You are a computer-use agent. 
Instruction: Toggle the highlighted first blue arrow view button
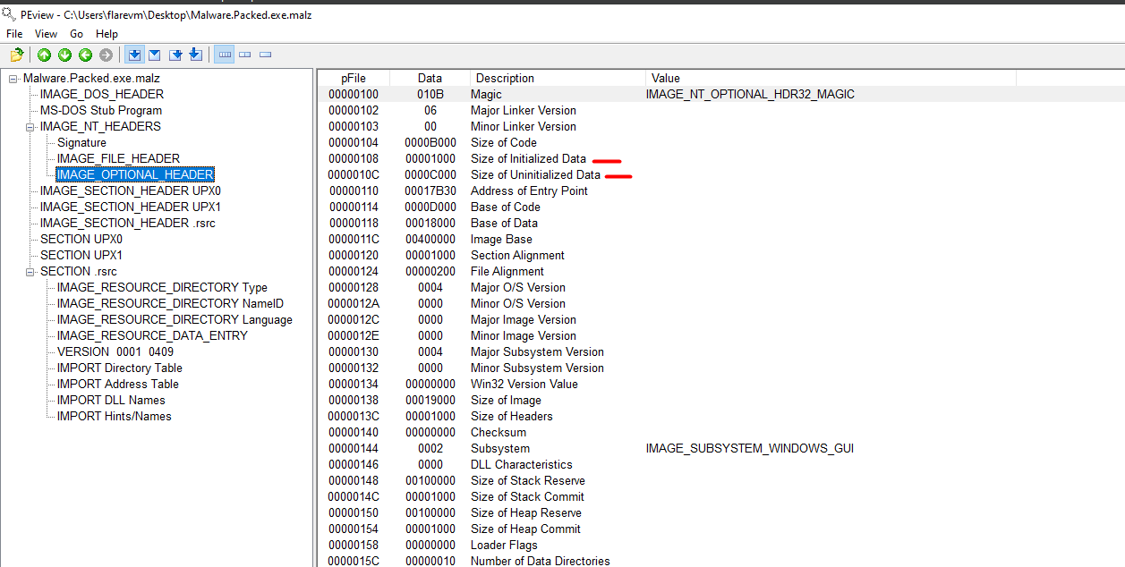134,55
